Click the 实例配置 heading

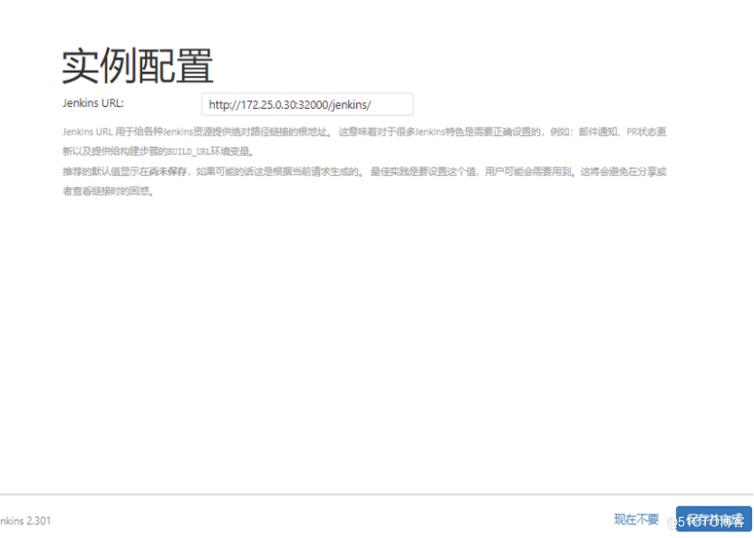point(138,66)
